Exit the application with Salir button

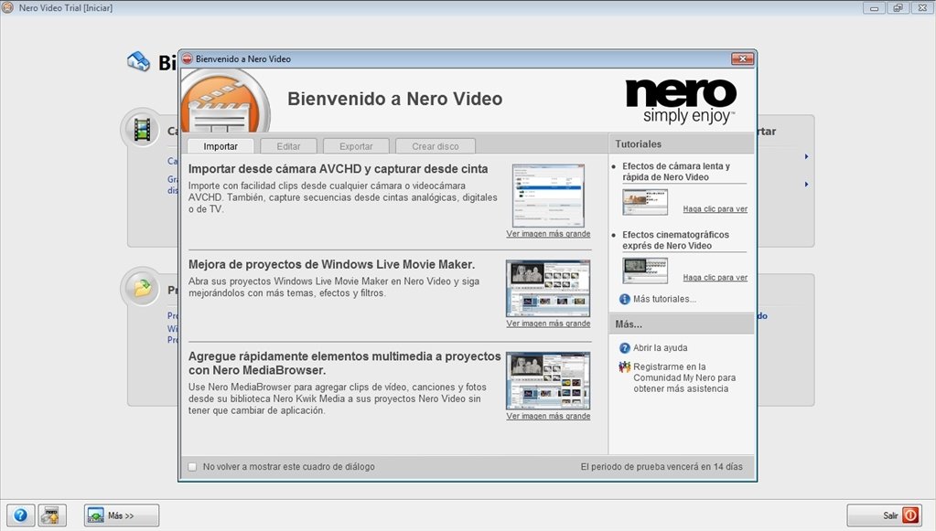point(884,515)
